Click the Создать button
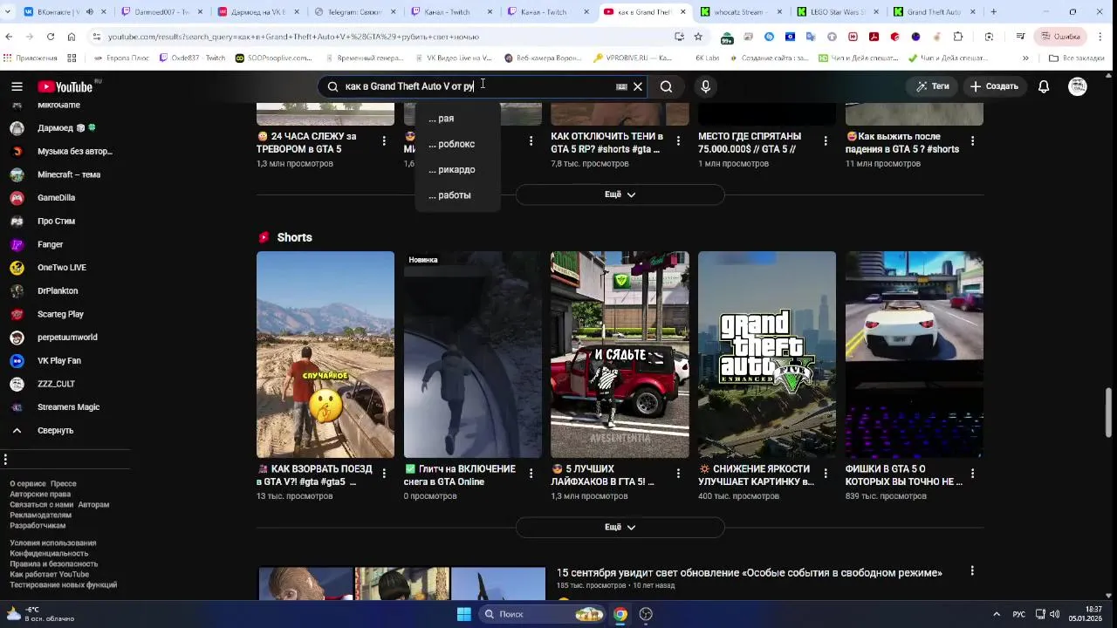1117x628 pixels. coord(994,86)
